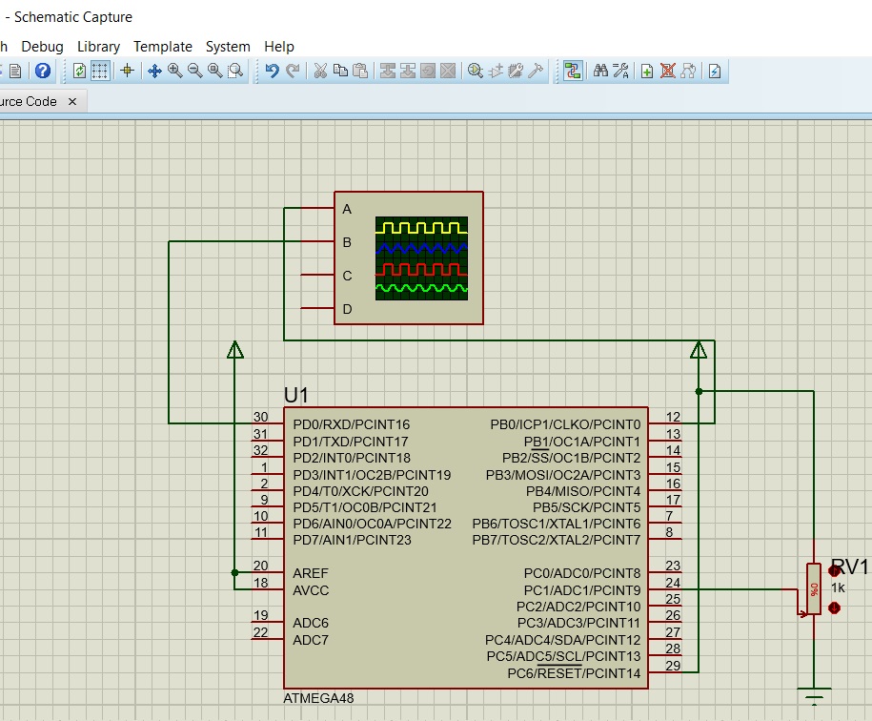The width and height of the screenshot is (872, 721).
Task: Click the binoculars Search and Tag icon
Action: (600, 71)
